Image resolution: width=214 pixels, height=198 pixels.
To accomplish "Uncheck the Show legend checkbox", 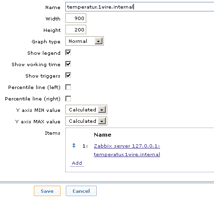I will pos(68,53).
